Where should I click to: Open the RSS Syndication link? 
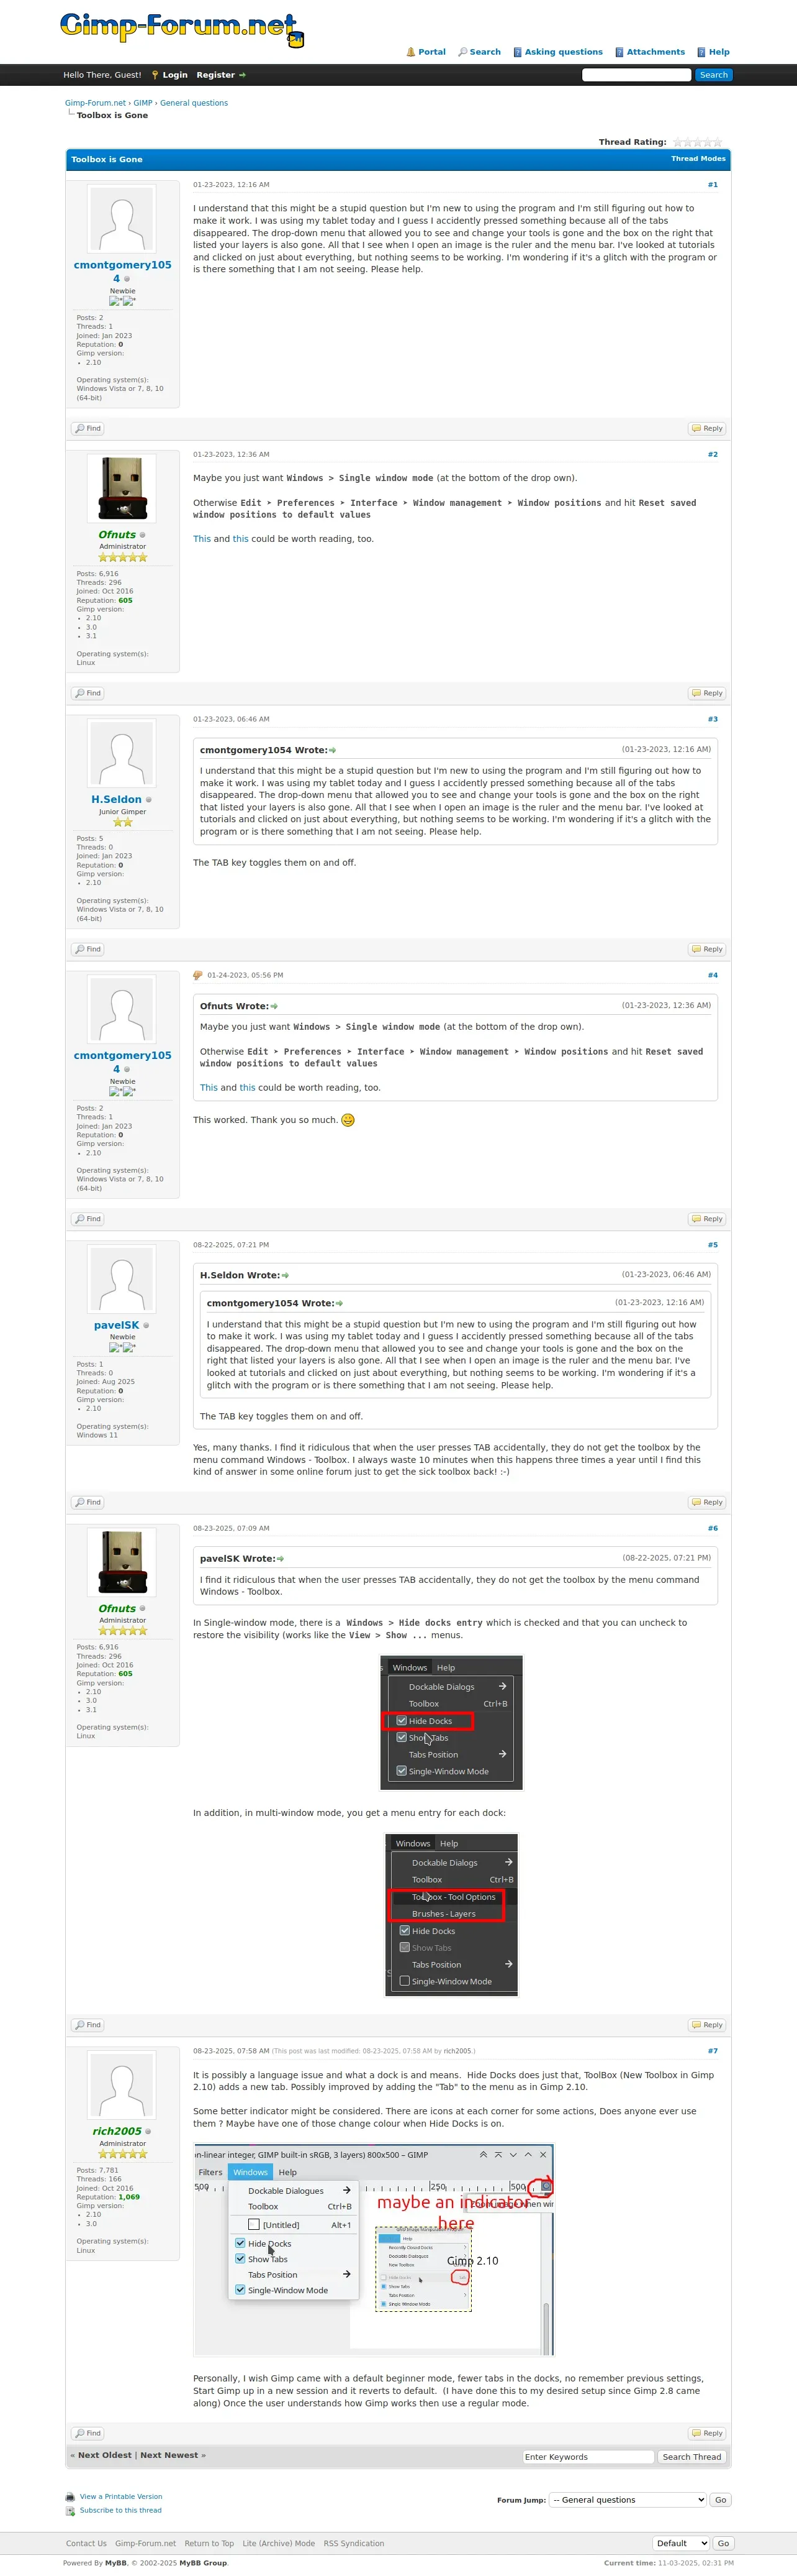[x=354, y=2544]
